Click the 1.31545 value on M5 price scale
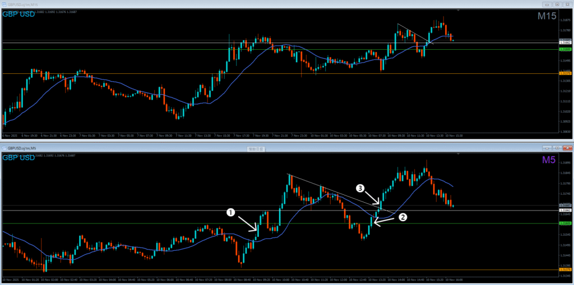This screenshot has height=285, width=574. tap(565, 235)
